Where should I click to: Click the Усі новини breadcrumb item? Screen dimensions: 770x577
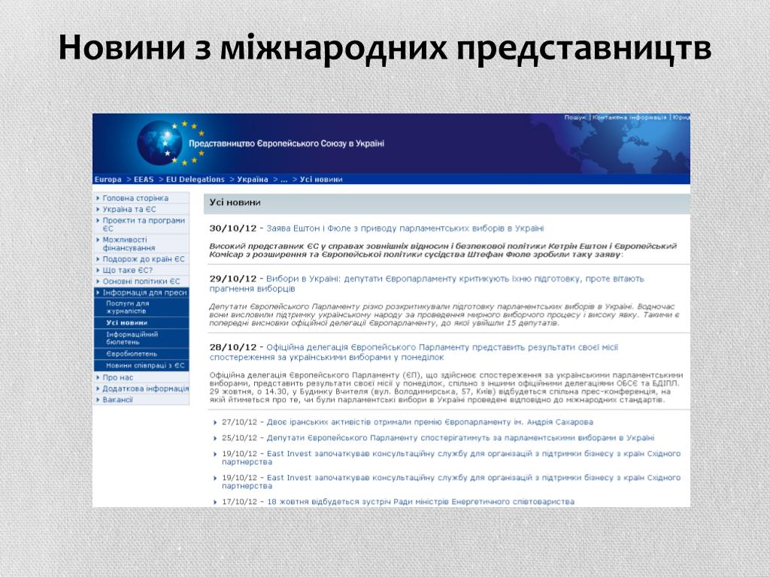[x=321, y=180]
